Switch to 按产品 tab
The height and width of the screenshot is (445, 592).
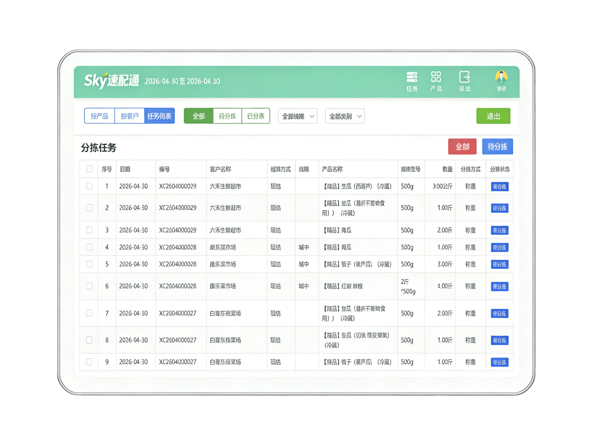tap(99, 116)
